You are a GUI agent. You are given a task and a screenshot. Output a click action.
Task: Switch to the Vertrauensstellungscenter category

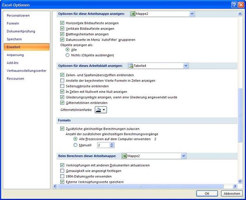(x=26, y=71)
